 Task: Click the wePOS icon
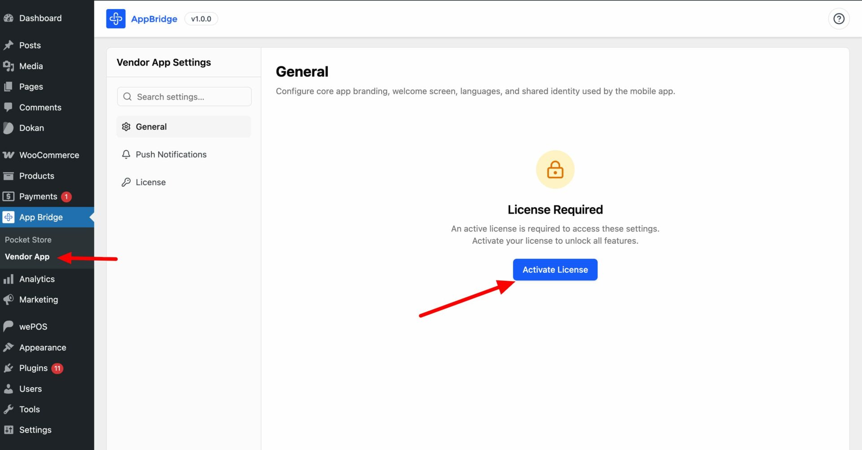point(9,327)
